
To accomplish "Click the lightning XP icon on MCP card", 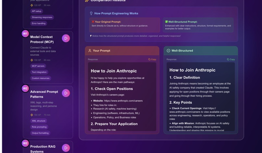I will click(32, 60).
